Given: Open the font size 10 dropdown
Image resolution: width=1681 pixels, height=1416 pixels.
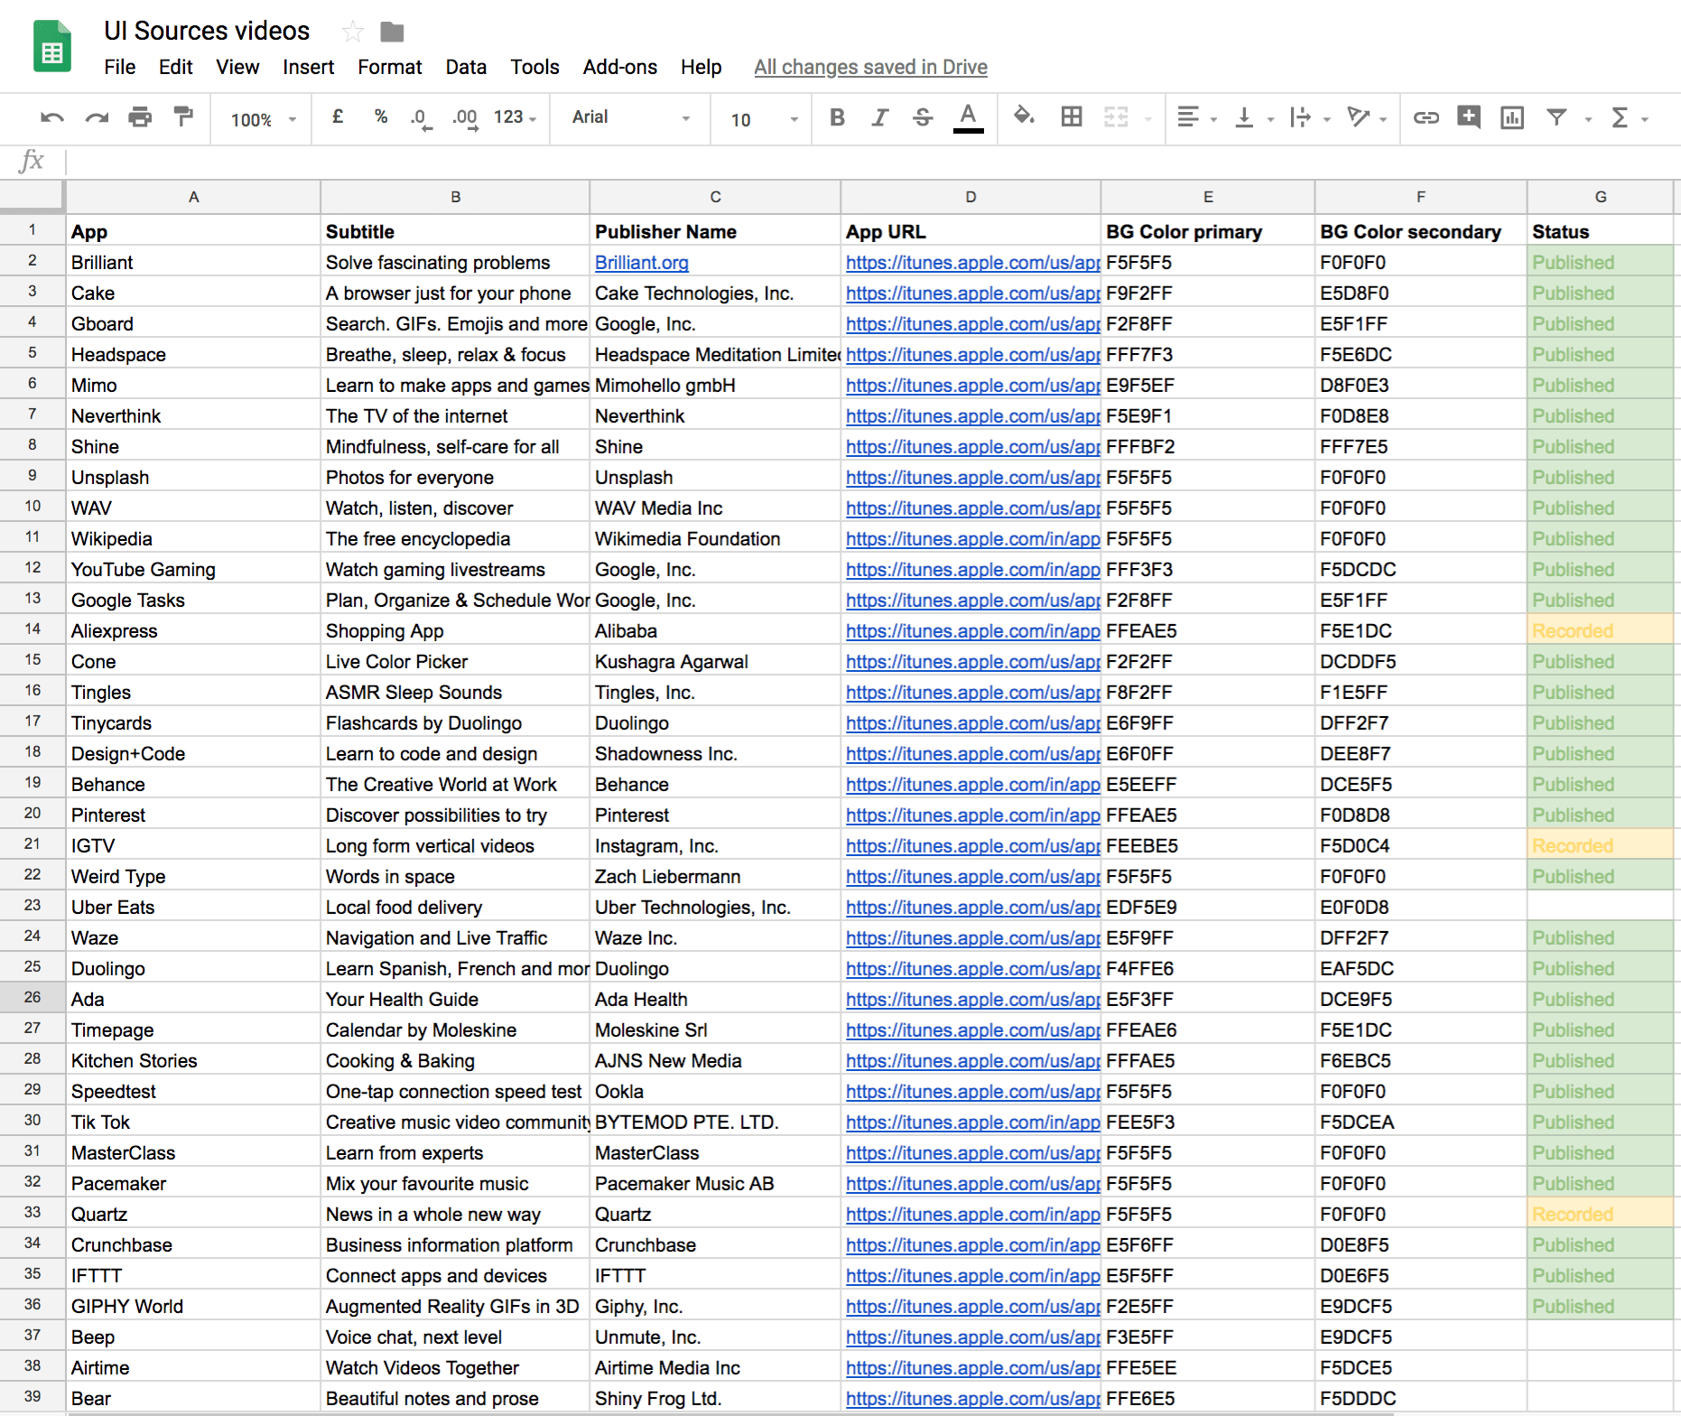Looking at the screenshot, I should tap(764, 119).
